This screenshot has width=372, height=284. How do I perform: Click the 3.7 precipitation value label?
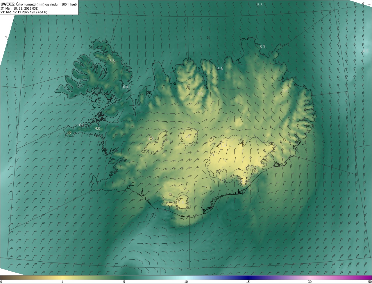tap(69, 133)
